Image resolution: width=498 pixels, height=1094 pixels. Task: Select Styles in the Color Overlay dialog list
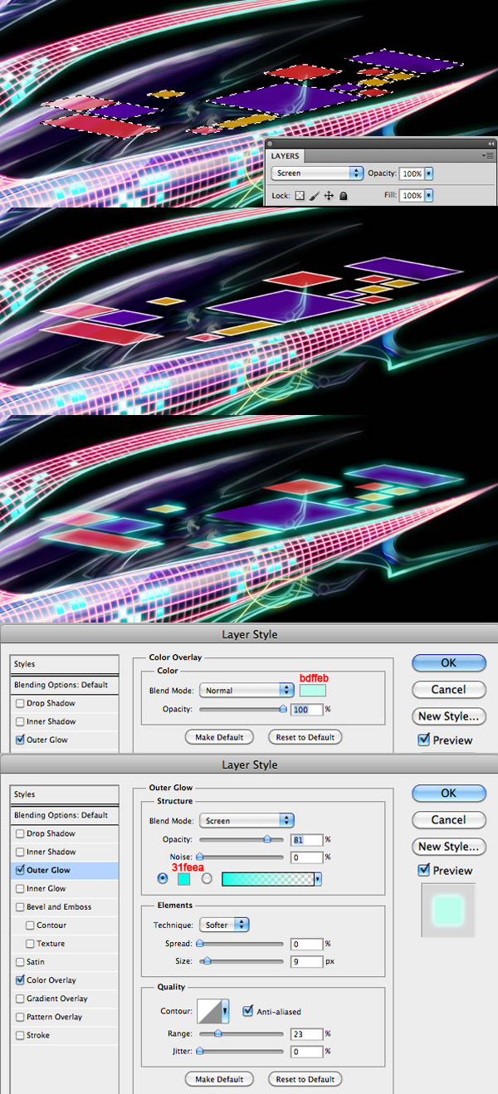pos(64,664)
